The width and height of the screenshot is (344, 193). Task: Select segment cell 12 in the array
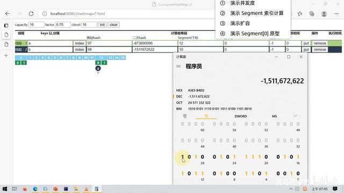[101, 58]
